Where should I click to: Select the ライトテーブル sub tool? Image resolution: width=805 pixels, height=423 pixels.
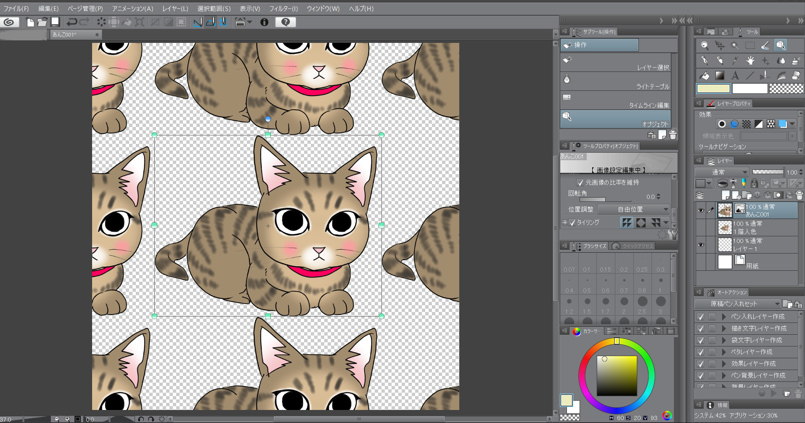616,82
